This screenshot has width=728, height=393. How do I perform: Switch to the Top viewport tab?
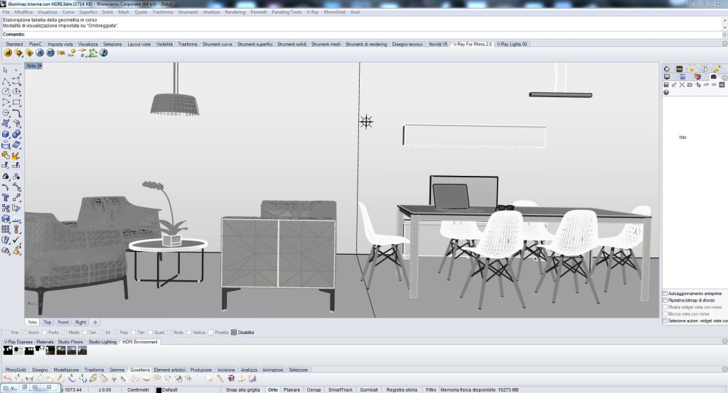pos(48,322)
